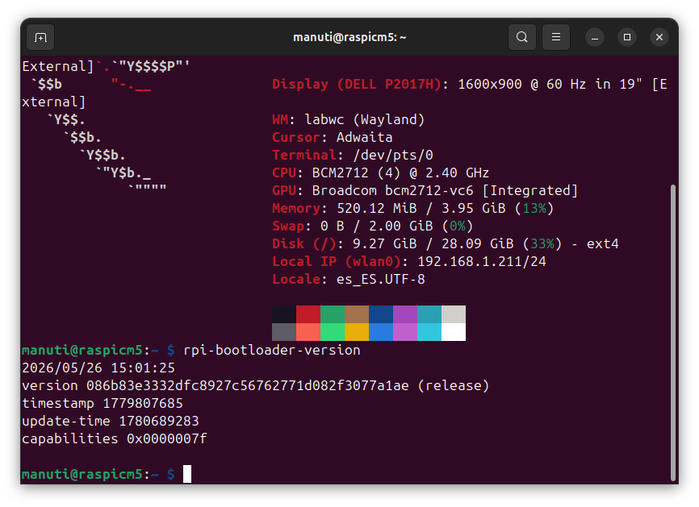Image resolution: width=699 pixels, height=507 pixels.
Task: Click the resolution 1600x900 @ 60 Hz
Action: tap(522, 84)
